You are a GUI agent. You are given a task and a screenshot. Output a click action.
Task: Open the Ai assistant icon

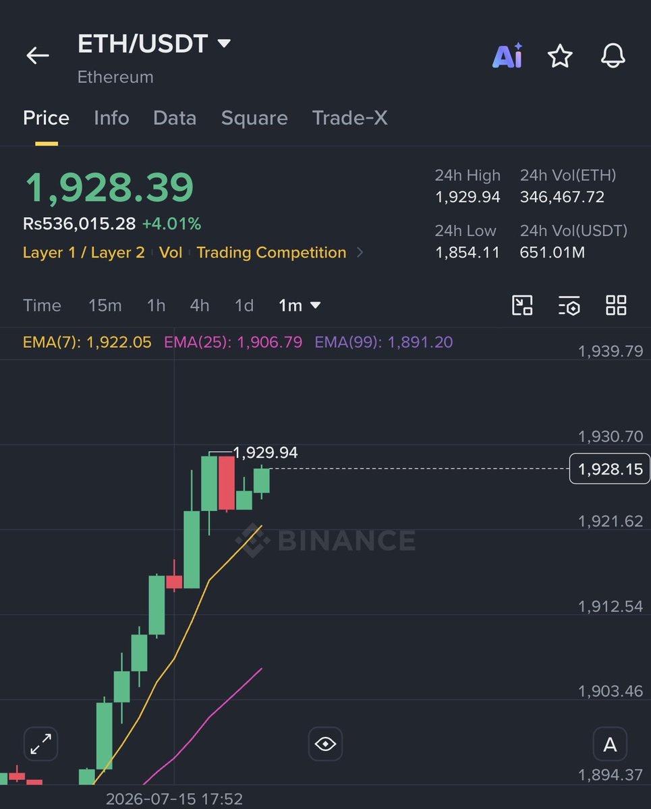tap(507, 56)
